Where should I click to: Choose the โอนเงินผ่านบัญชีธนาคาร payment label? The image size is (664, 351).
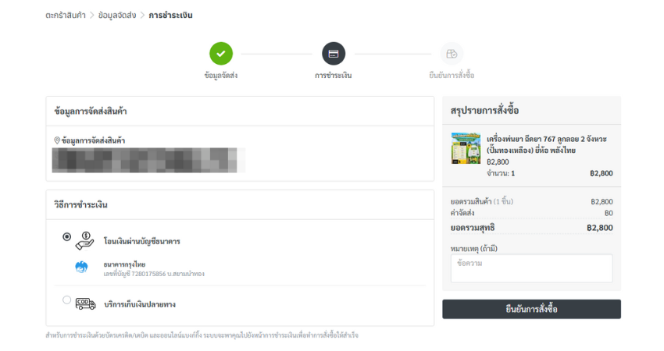pos(142,242)
